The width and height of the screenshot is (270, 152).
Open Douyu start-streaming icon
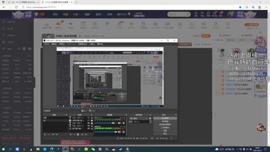(x=208, y=14)
